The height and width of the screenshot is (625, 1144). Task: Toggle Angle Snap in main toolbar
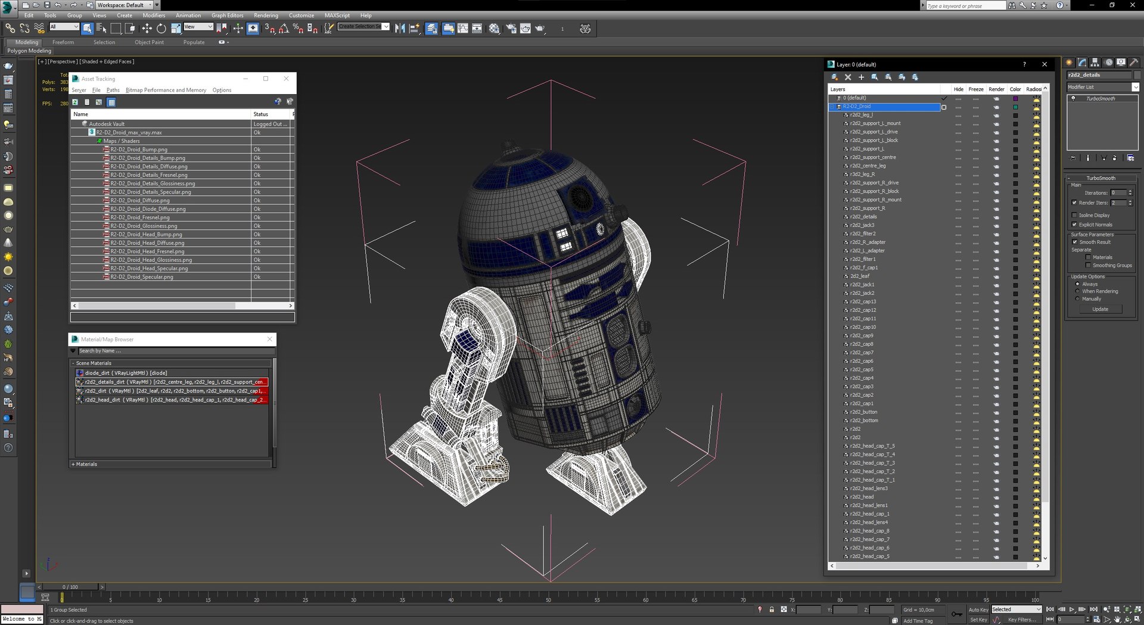284,28
